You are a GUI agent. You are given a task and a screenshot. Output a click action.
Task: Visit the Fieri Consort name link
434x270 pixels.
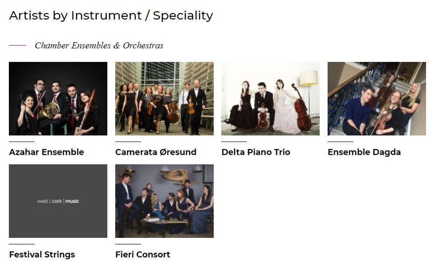pyautogui.click(x=142, y=255)
